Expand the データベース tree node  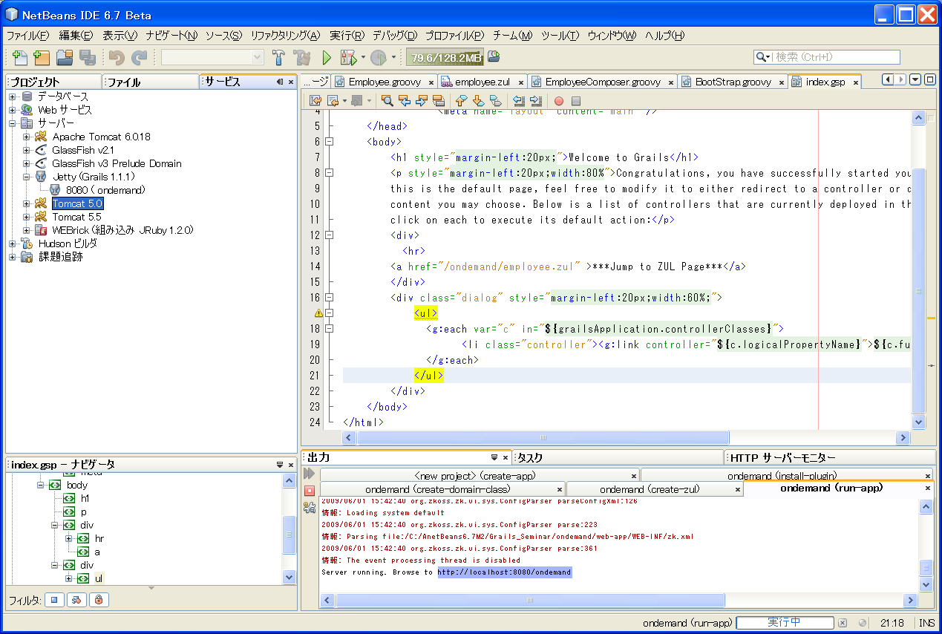[x=13, y=97]
